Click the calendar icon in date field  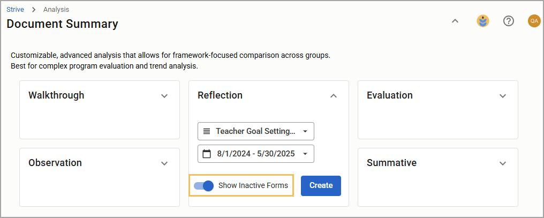(x=207, y=154)
